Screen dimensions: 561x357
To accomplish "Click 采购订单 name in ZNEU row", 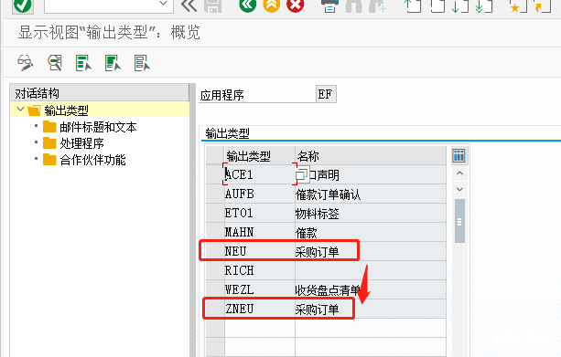I will (x=371, y=309).
